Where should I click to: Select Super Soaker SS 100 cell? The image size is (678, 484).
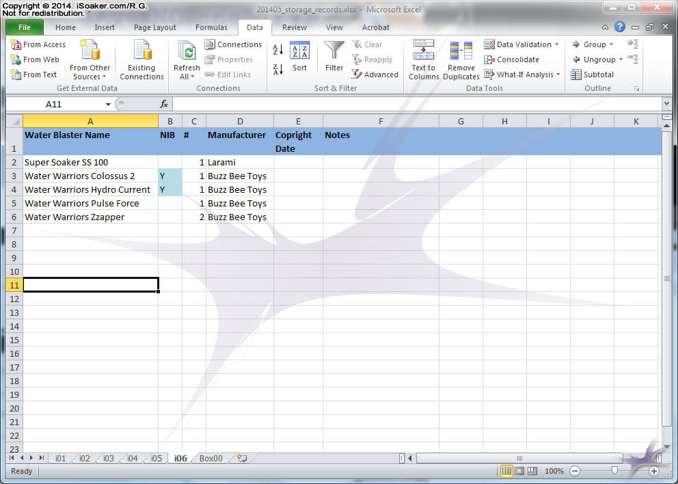pos(90,163)
